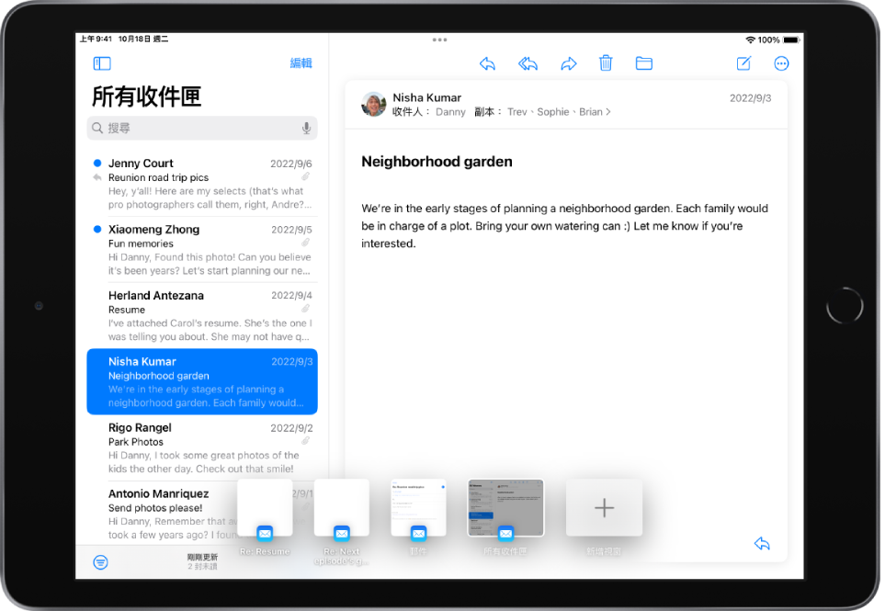Add a new window with plus button
The height and width of the screenshot is (611, 885).
tap(604, 508)
